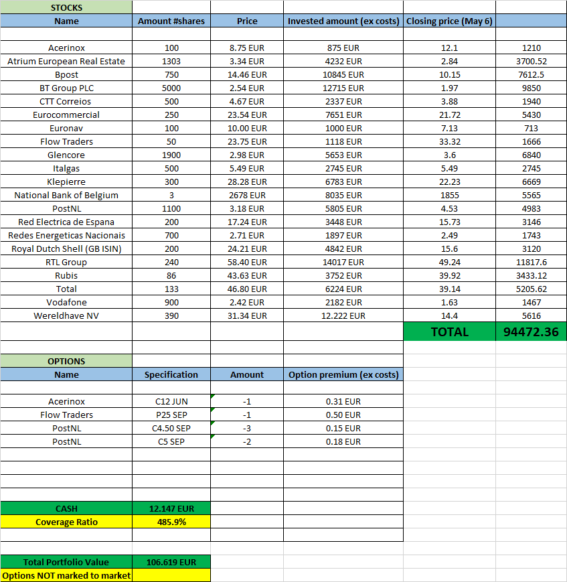
Task: Click the 'Atrium European Real Estate' cell
Action: (x=66, y=61)
